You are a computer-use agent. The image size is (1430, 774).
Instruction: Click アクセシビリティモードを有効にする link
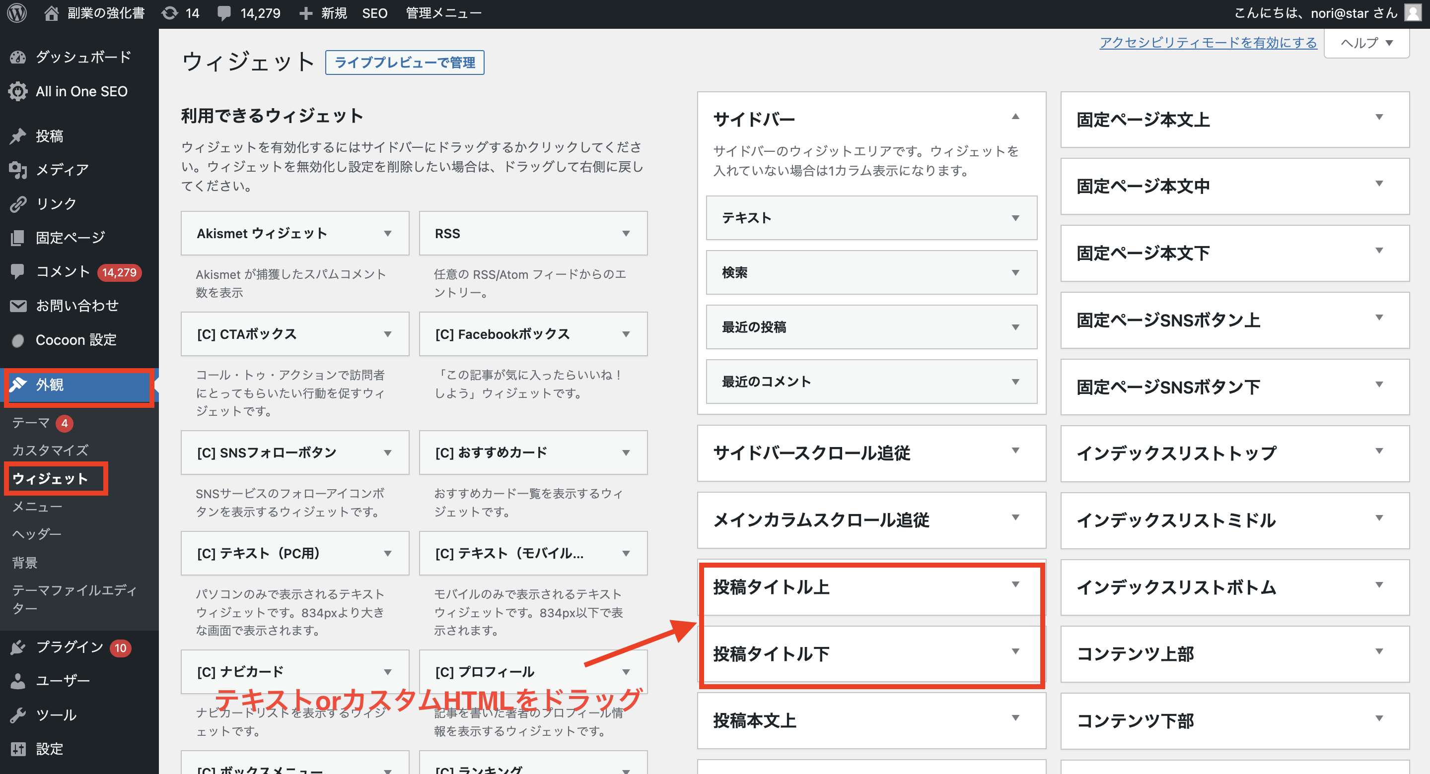coord(1208,43)
